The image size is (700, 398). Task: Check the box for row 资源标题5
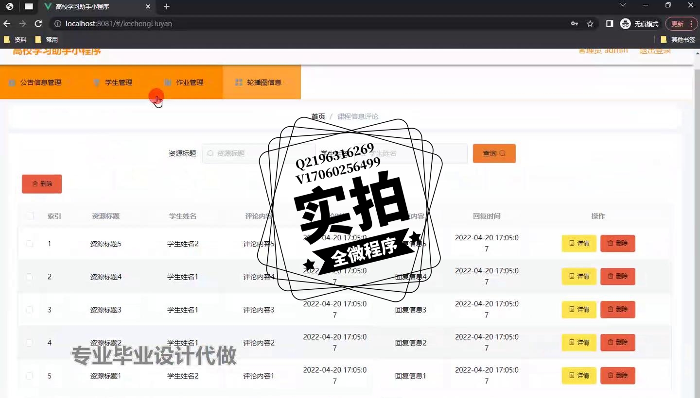point(29,244)
